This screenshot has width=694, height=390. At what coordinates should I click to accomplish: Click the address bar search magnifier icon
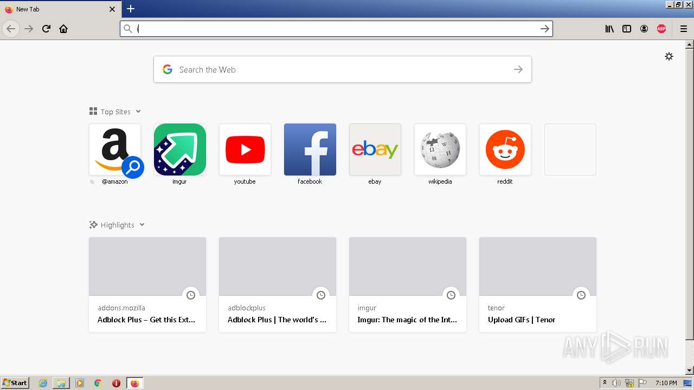pyautogui.click(x=128, y=29)
